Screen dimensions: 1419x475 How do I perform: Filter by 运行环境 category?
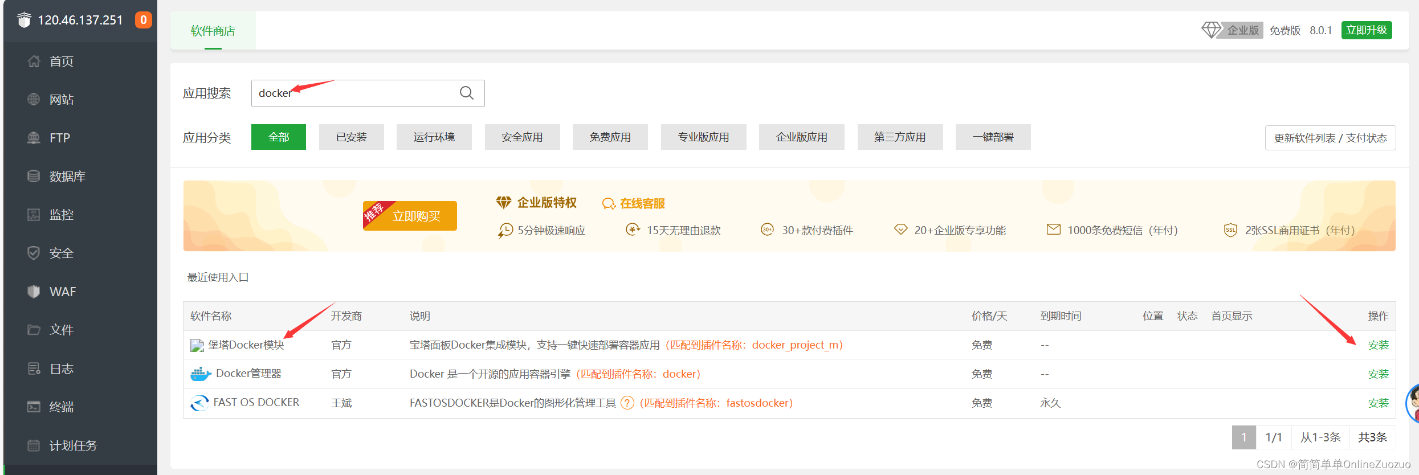(x=434, y=137)
